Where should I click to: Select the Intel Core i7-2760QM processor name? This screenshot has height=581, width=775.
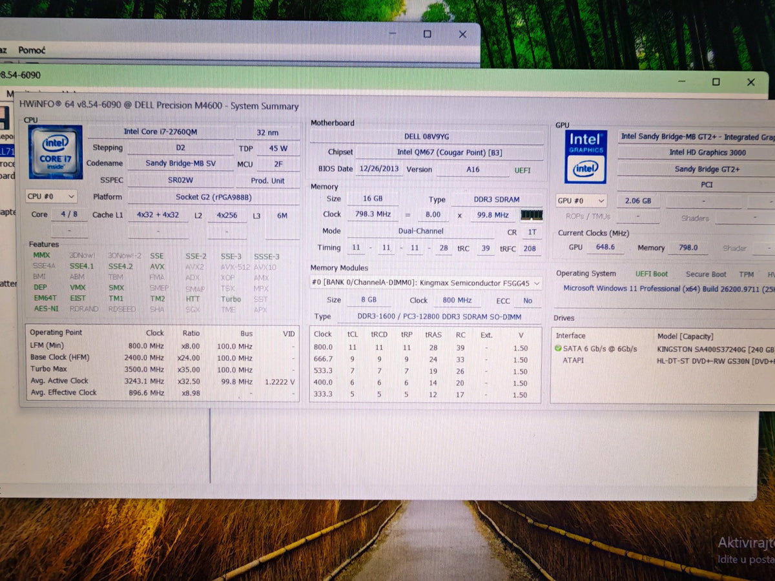pos(161,132)
